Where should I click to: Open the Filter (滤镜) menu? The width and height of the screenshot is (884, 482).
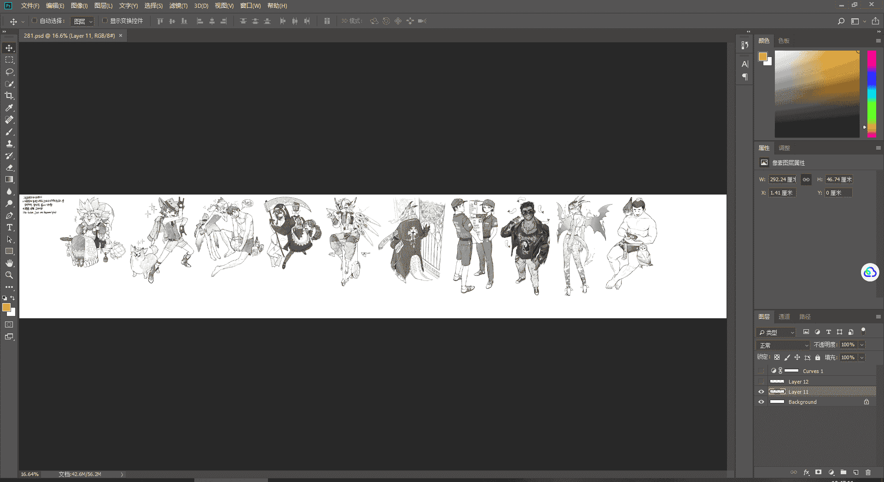(x=178, y=6)
